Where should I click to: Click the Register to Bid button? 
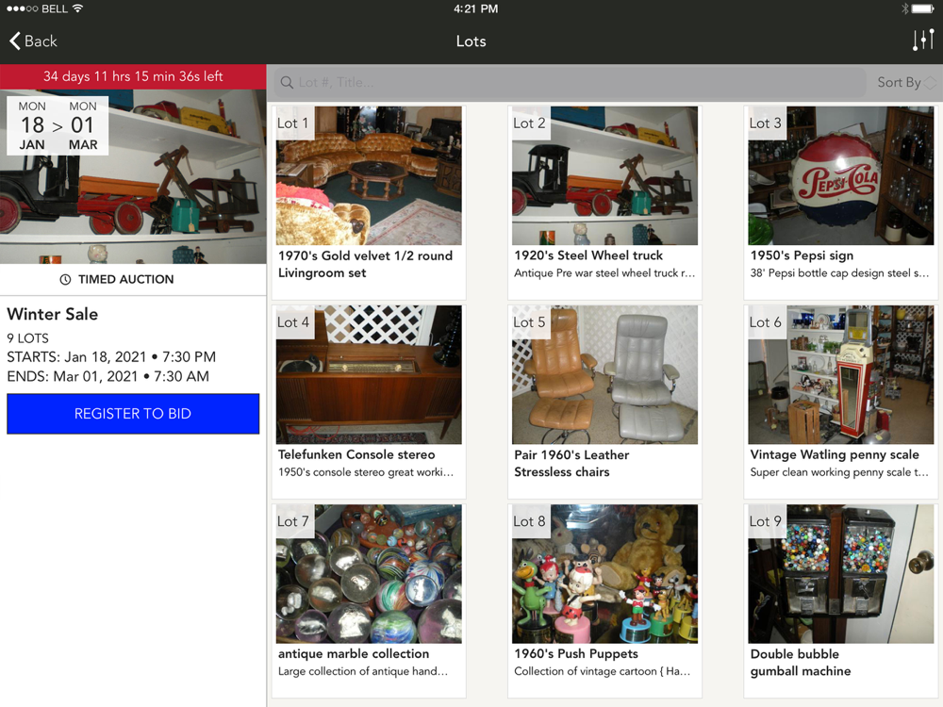coord(133,414)
